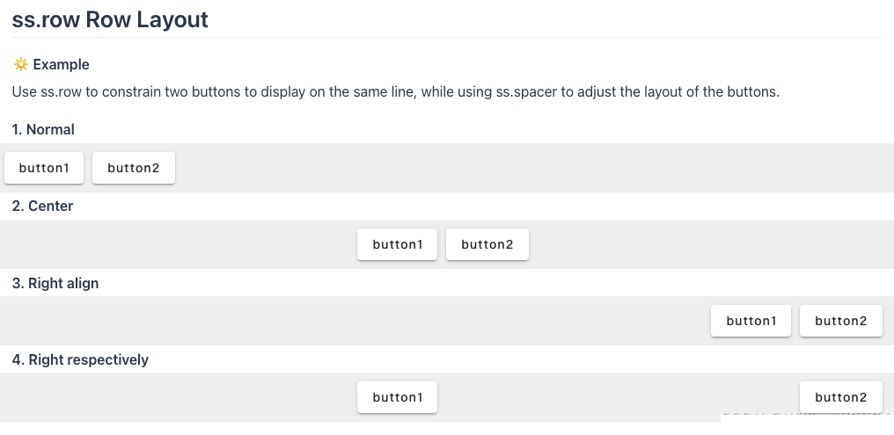This screenshot has width=894, height=435.
Task: Click the ss.row Row Layout page title
Action: (110, 19)
